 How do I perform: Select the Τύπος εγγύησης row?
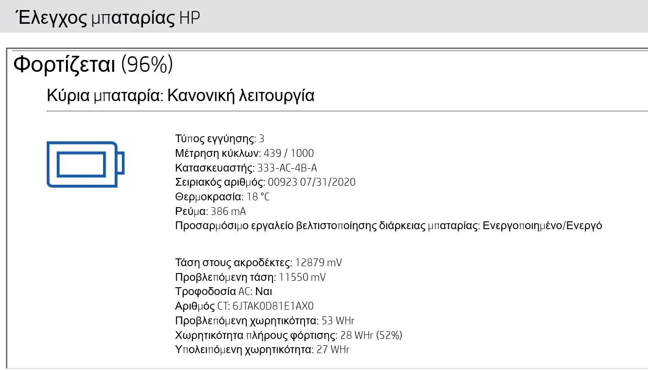coord(220,139)
